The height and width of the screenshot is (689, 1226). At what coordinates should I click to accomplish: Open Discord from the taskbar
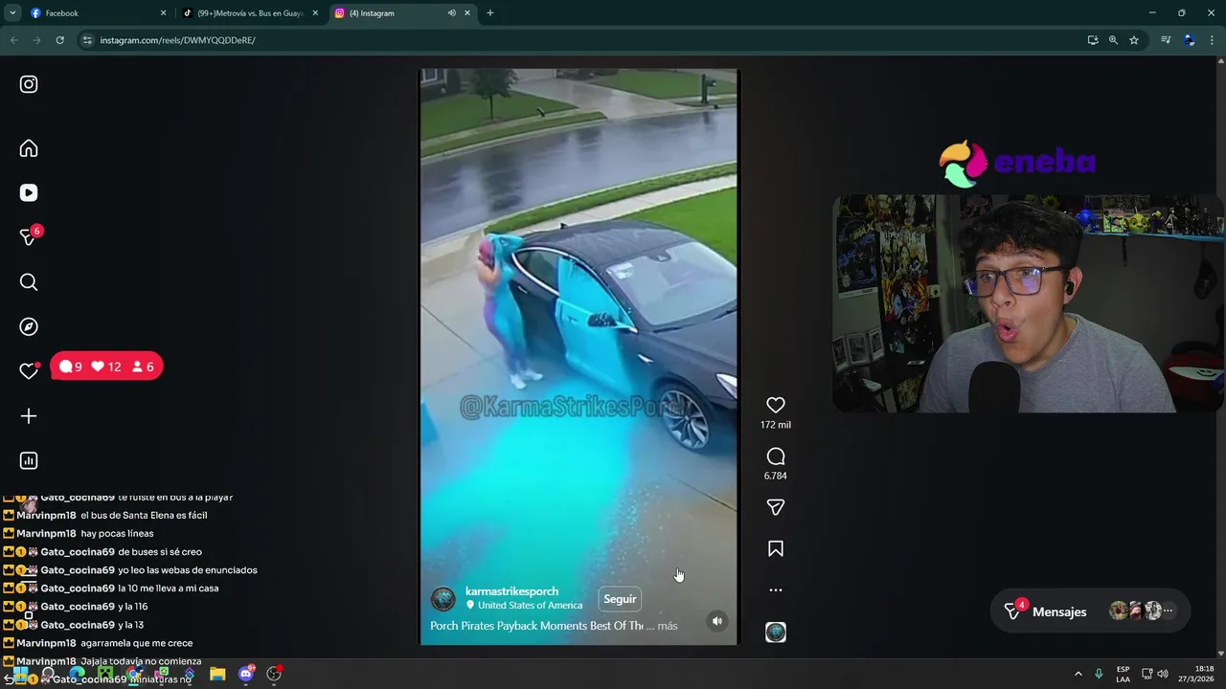click(x=246, y=674)
